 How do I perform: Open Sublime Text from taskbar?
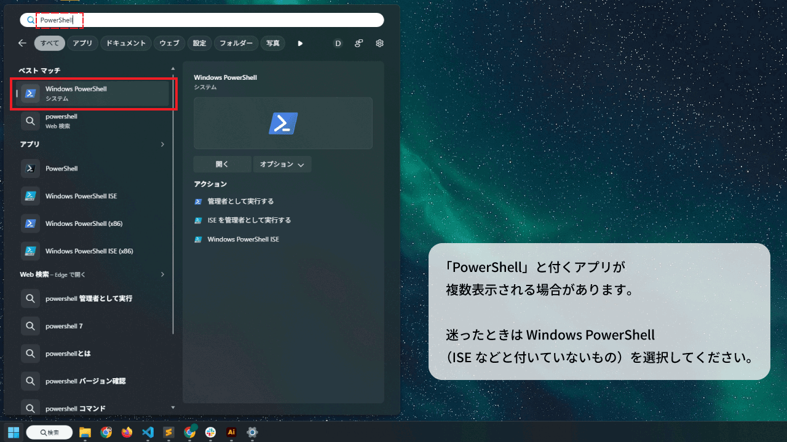(x=168, y=432)
